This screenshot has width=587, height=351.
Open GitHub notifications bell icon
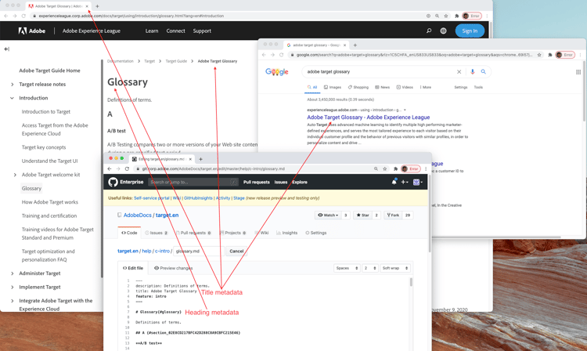coord(394,182)
